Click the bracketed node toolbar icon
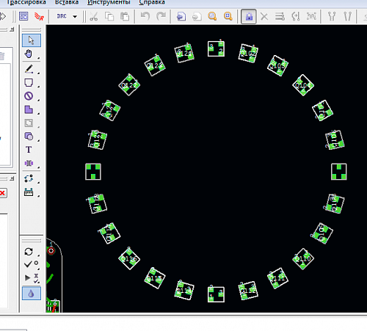This screenshot has height=331, width=367. pyautogui.click(x=296, y=16)
